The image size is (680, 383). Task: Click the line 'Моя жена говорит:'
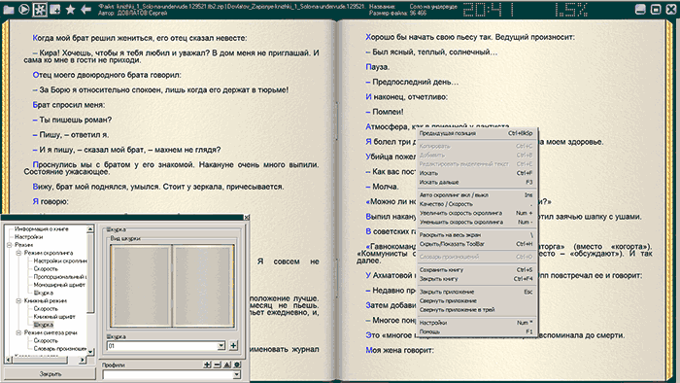[399, 350]
